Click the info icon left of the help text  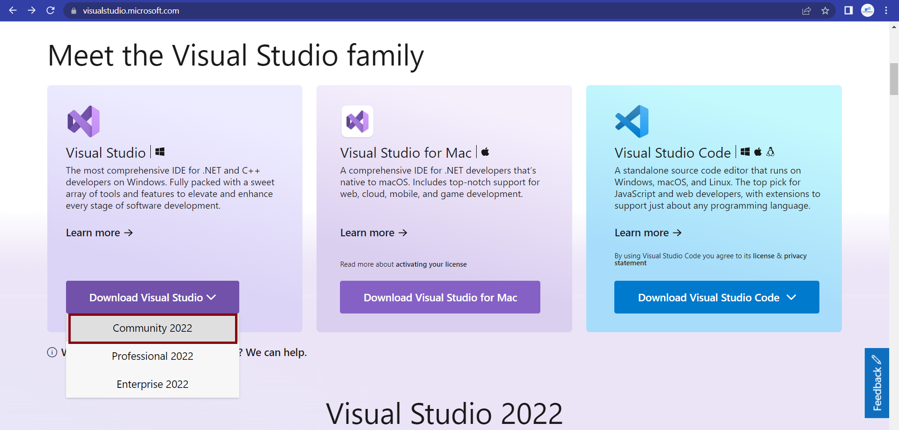[x=52, y=352]
